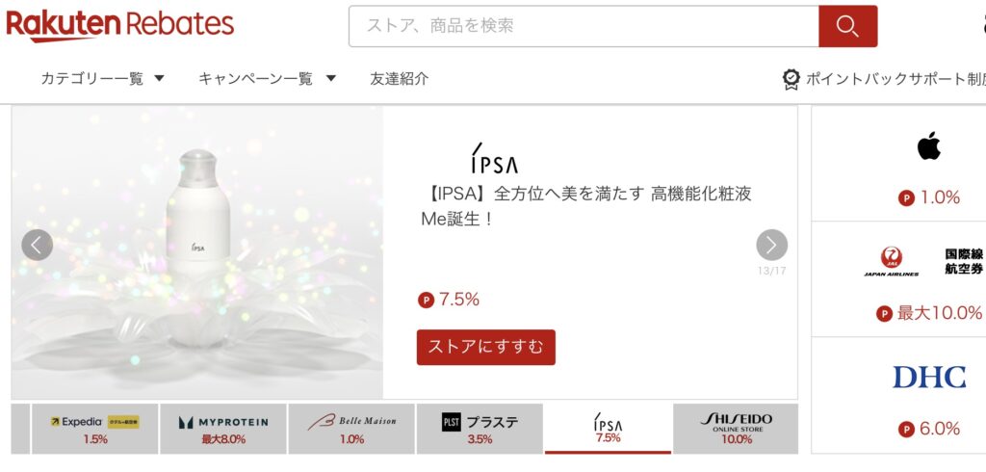
Task: Select the プラステ 3.5% thumbnail
Action: click(x=480, y=429)
